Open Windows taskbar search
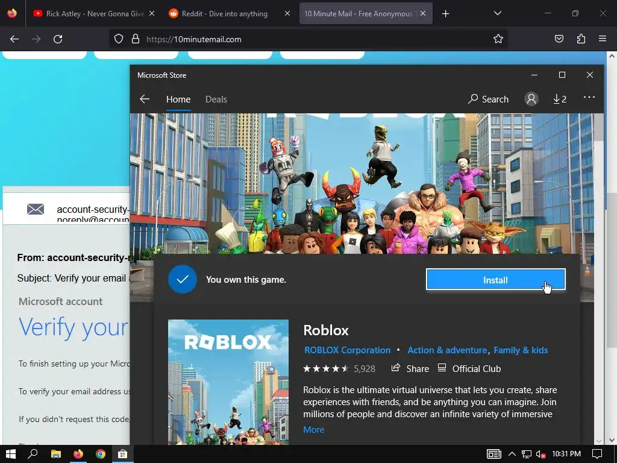The image size is (617, 463). (33, 455)
